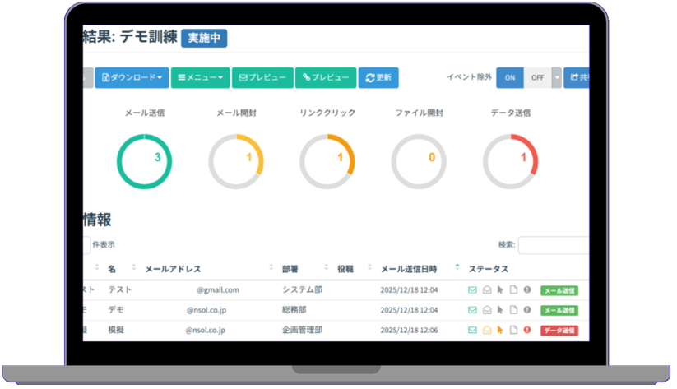Click the blue 更新 refresh button

pos(378,78)
